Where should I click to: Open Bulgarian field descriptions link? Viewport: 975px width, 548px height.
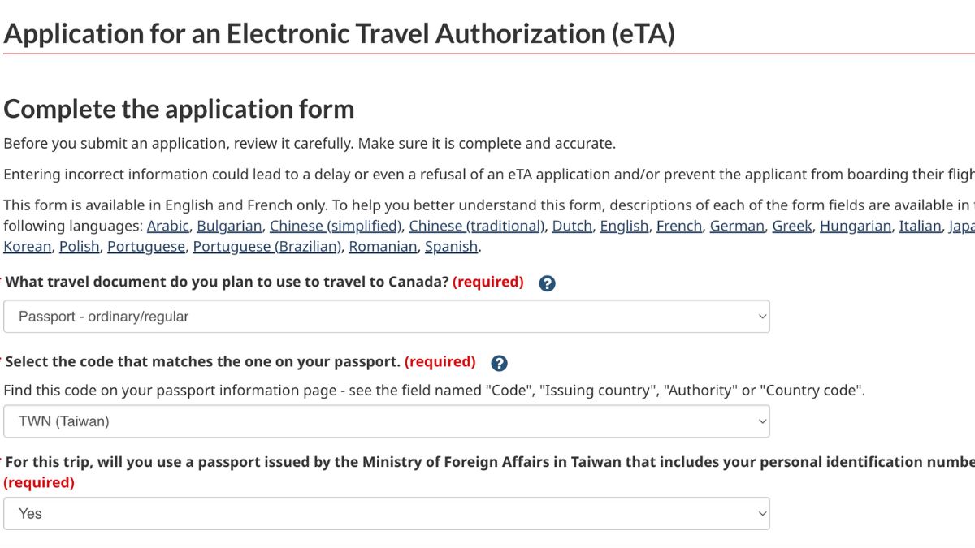pos(229,227)
